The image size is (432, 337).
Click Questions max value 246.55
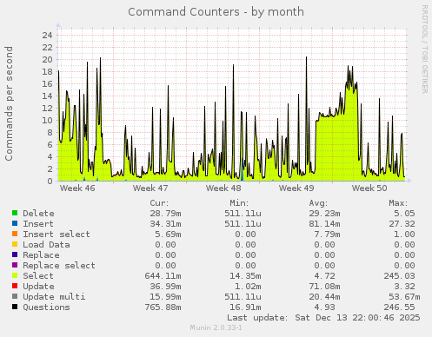[400, 307]
